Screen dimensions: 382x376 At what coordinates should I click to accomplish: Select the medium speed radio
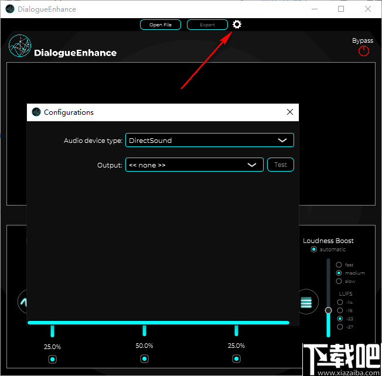339,273
